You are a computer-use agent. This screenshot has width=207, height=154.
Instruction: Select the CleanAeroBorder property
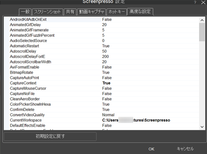point(25,99)
